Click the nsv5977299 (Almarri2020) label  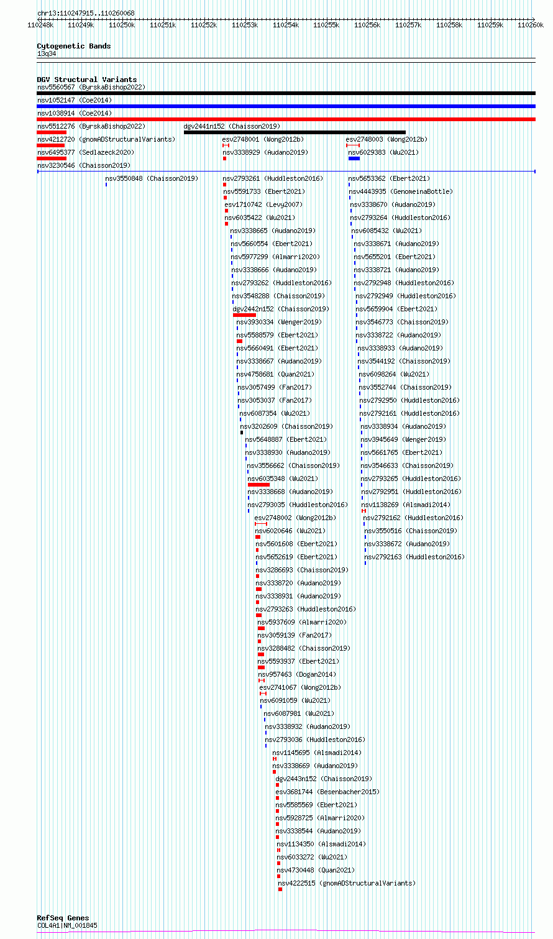point(276,257)
